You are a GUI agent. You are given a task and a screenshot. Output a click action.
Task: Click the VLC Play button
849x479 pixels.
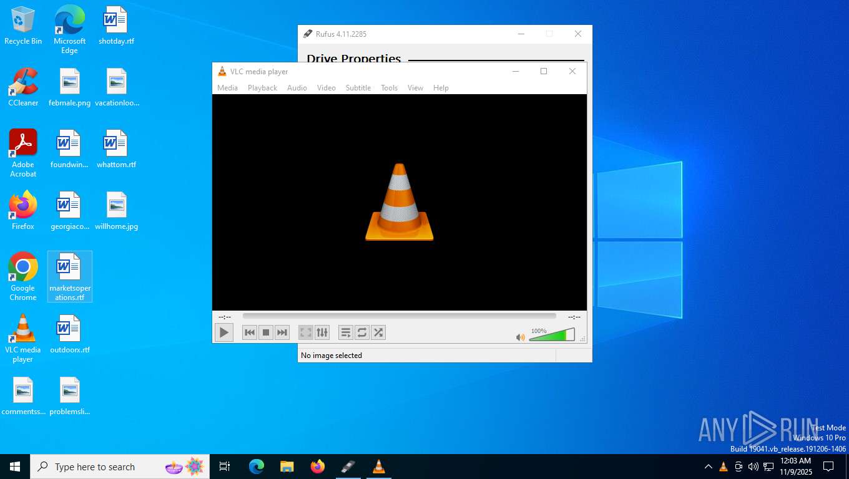pos(223,332)
